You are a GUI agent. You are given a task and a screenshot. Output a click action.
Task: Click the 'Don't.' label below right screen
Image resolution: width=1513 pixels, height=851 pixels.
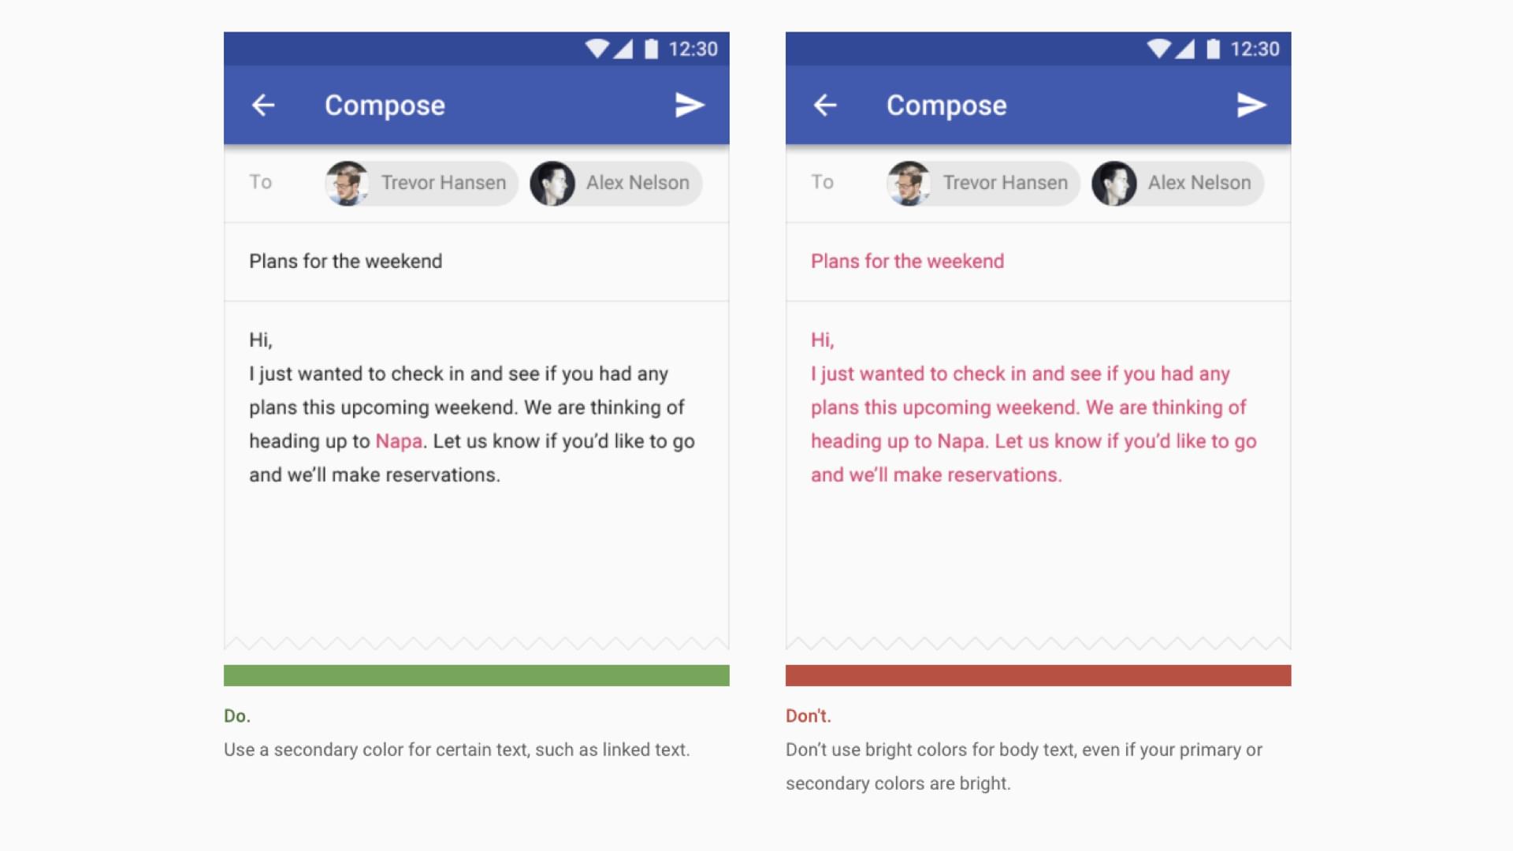(808, 716)
